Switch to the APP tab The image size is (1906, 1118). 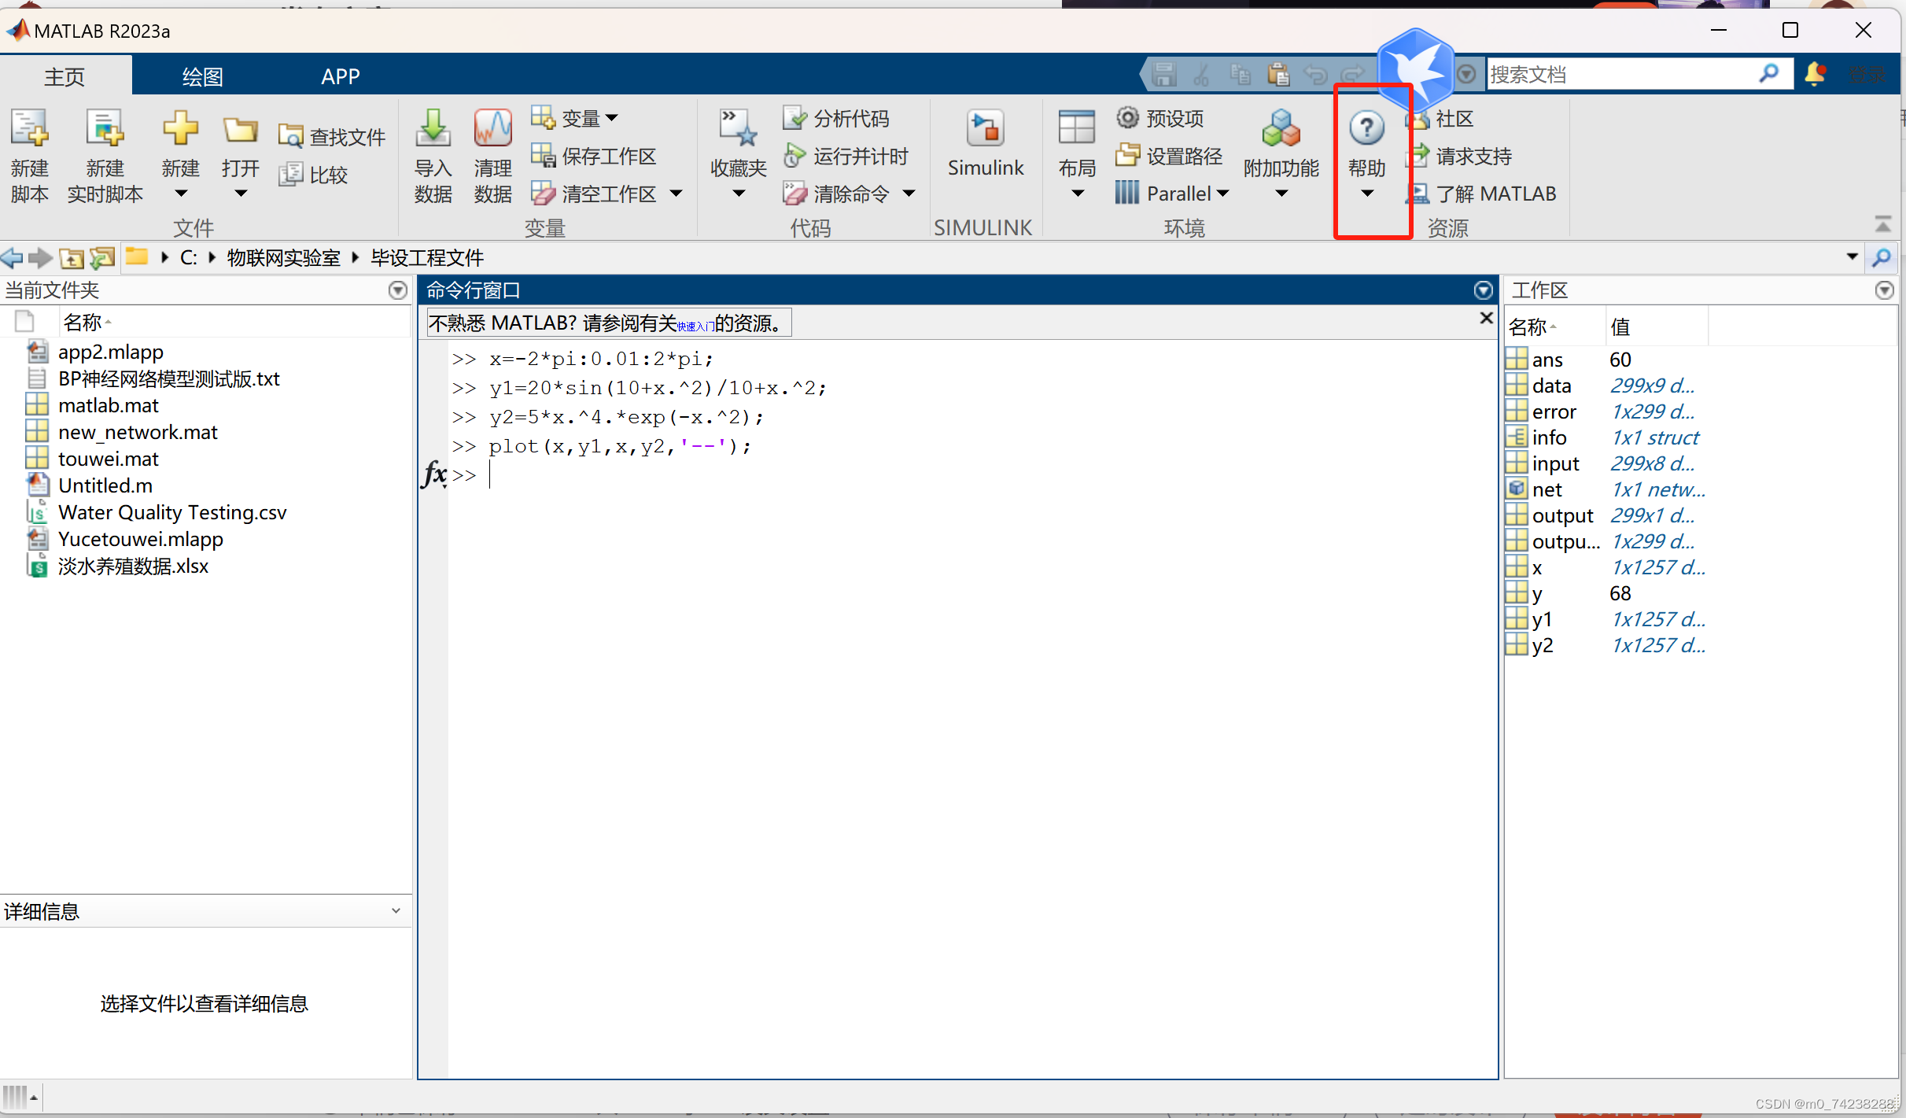(340, 76)
